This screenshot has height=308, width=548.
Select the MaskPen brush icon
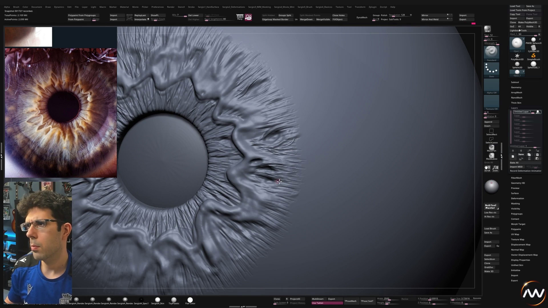(x=491, y=147)
